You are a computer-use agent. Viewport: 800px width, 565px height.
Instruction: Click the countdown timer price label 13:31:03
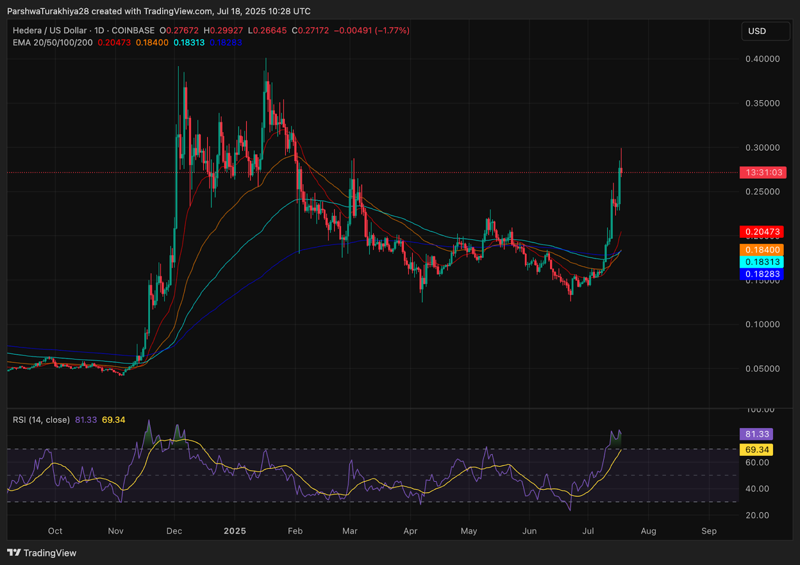tap(763, 173)
